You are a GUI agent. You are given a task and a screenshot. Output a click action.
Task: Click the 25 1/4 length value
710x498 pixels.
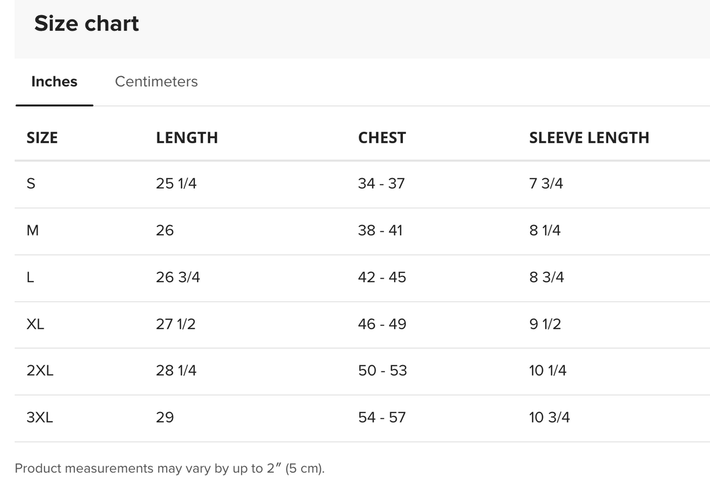pos(176,183)
